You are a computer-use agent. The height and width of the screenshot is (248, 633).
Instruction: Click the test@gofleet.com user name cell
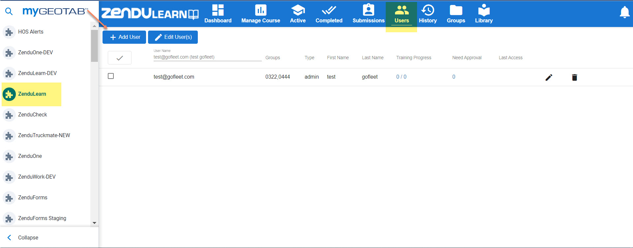pyautogui.click(x=174, y=77)
